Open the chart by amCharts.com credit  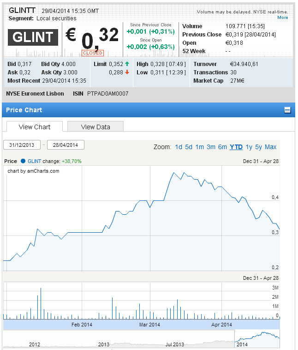point(34,171)
